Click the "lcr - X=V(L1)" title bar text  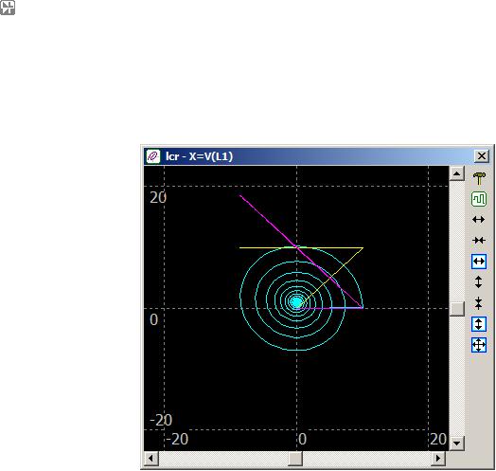[200, 156]
